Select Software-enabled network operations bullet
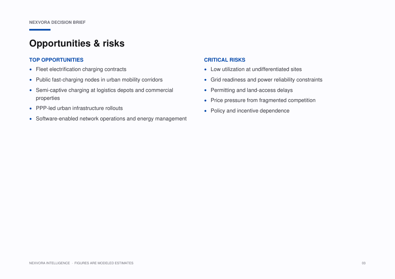 (111, 119)
